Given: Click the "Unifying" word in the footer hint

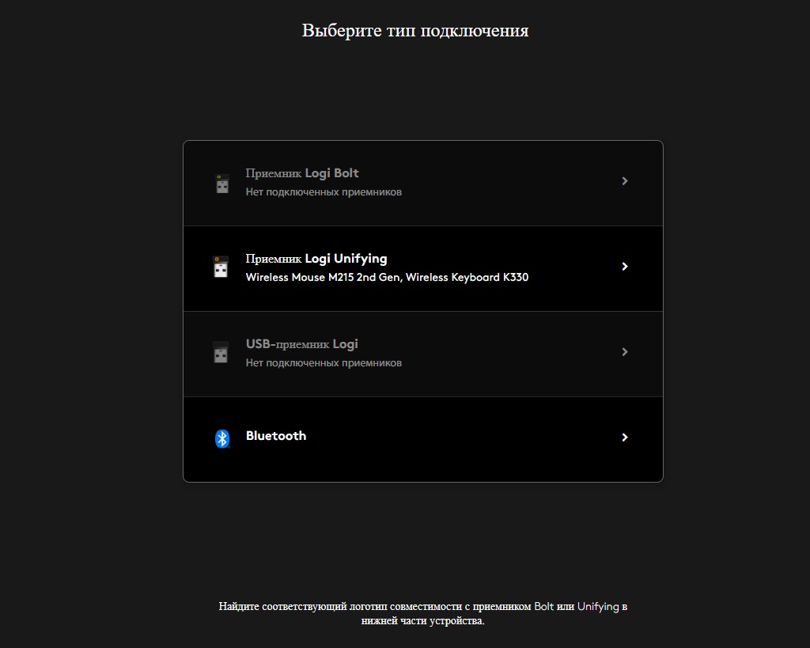Looking at the screenshot, I should 598,607.
